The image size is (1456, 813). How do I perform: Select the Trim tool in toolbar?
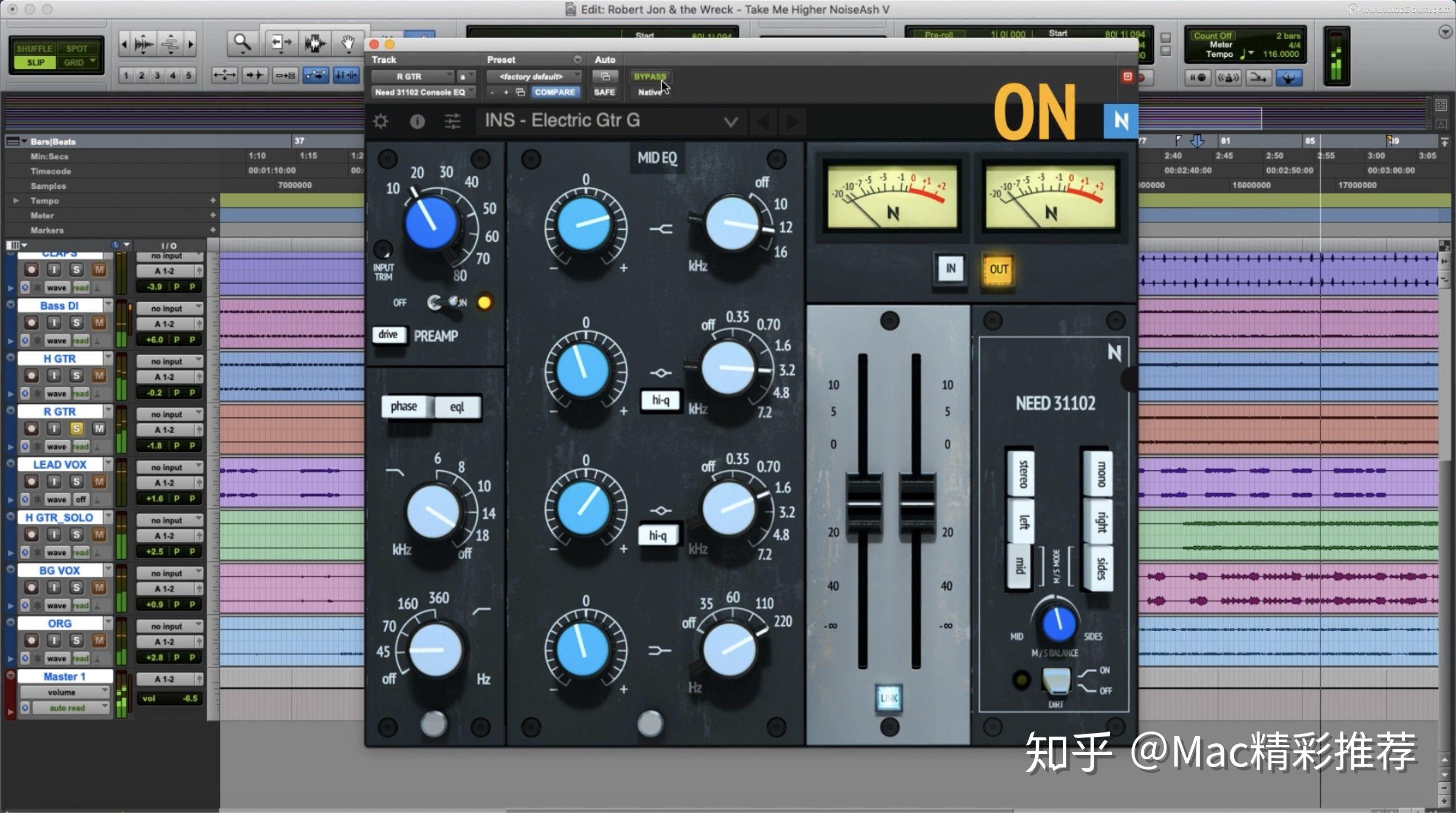pos(281,43)
